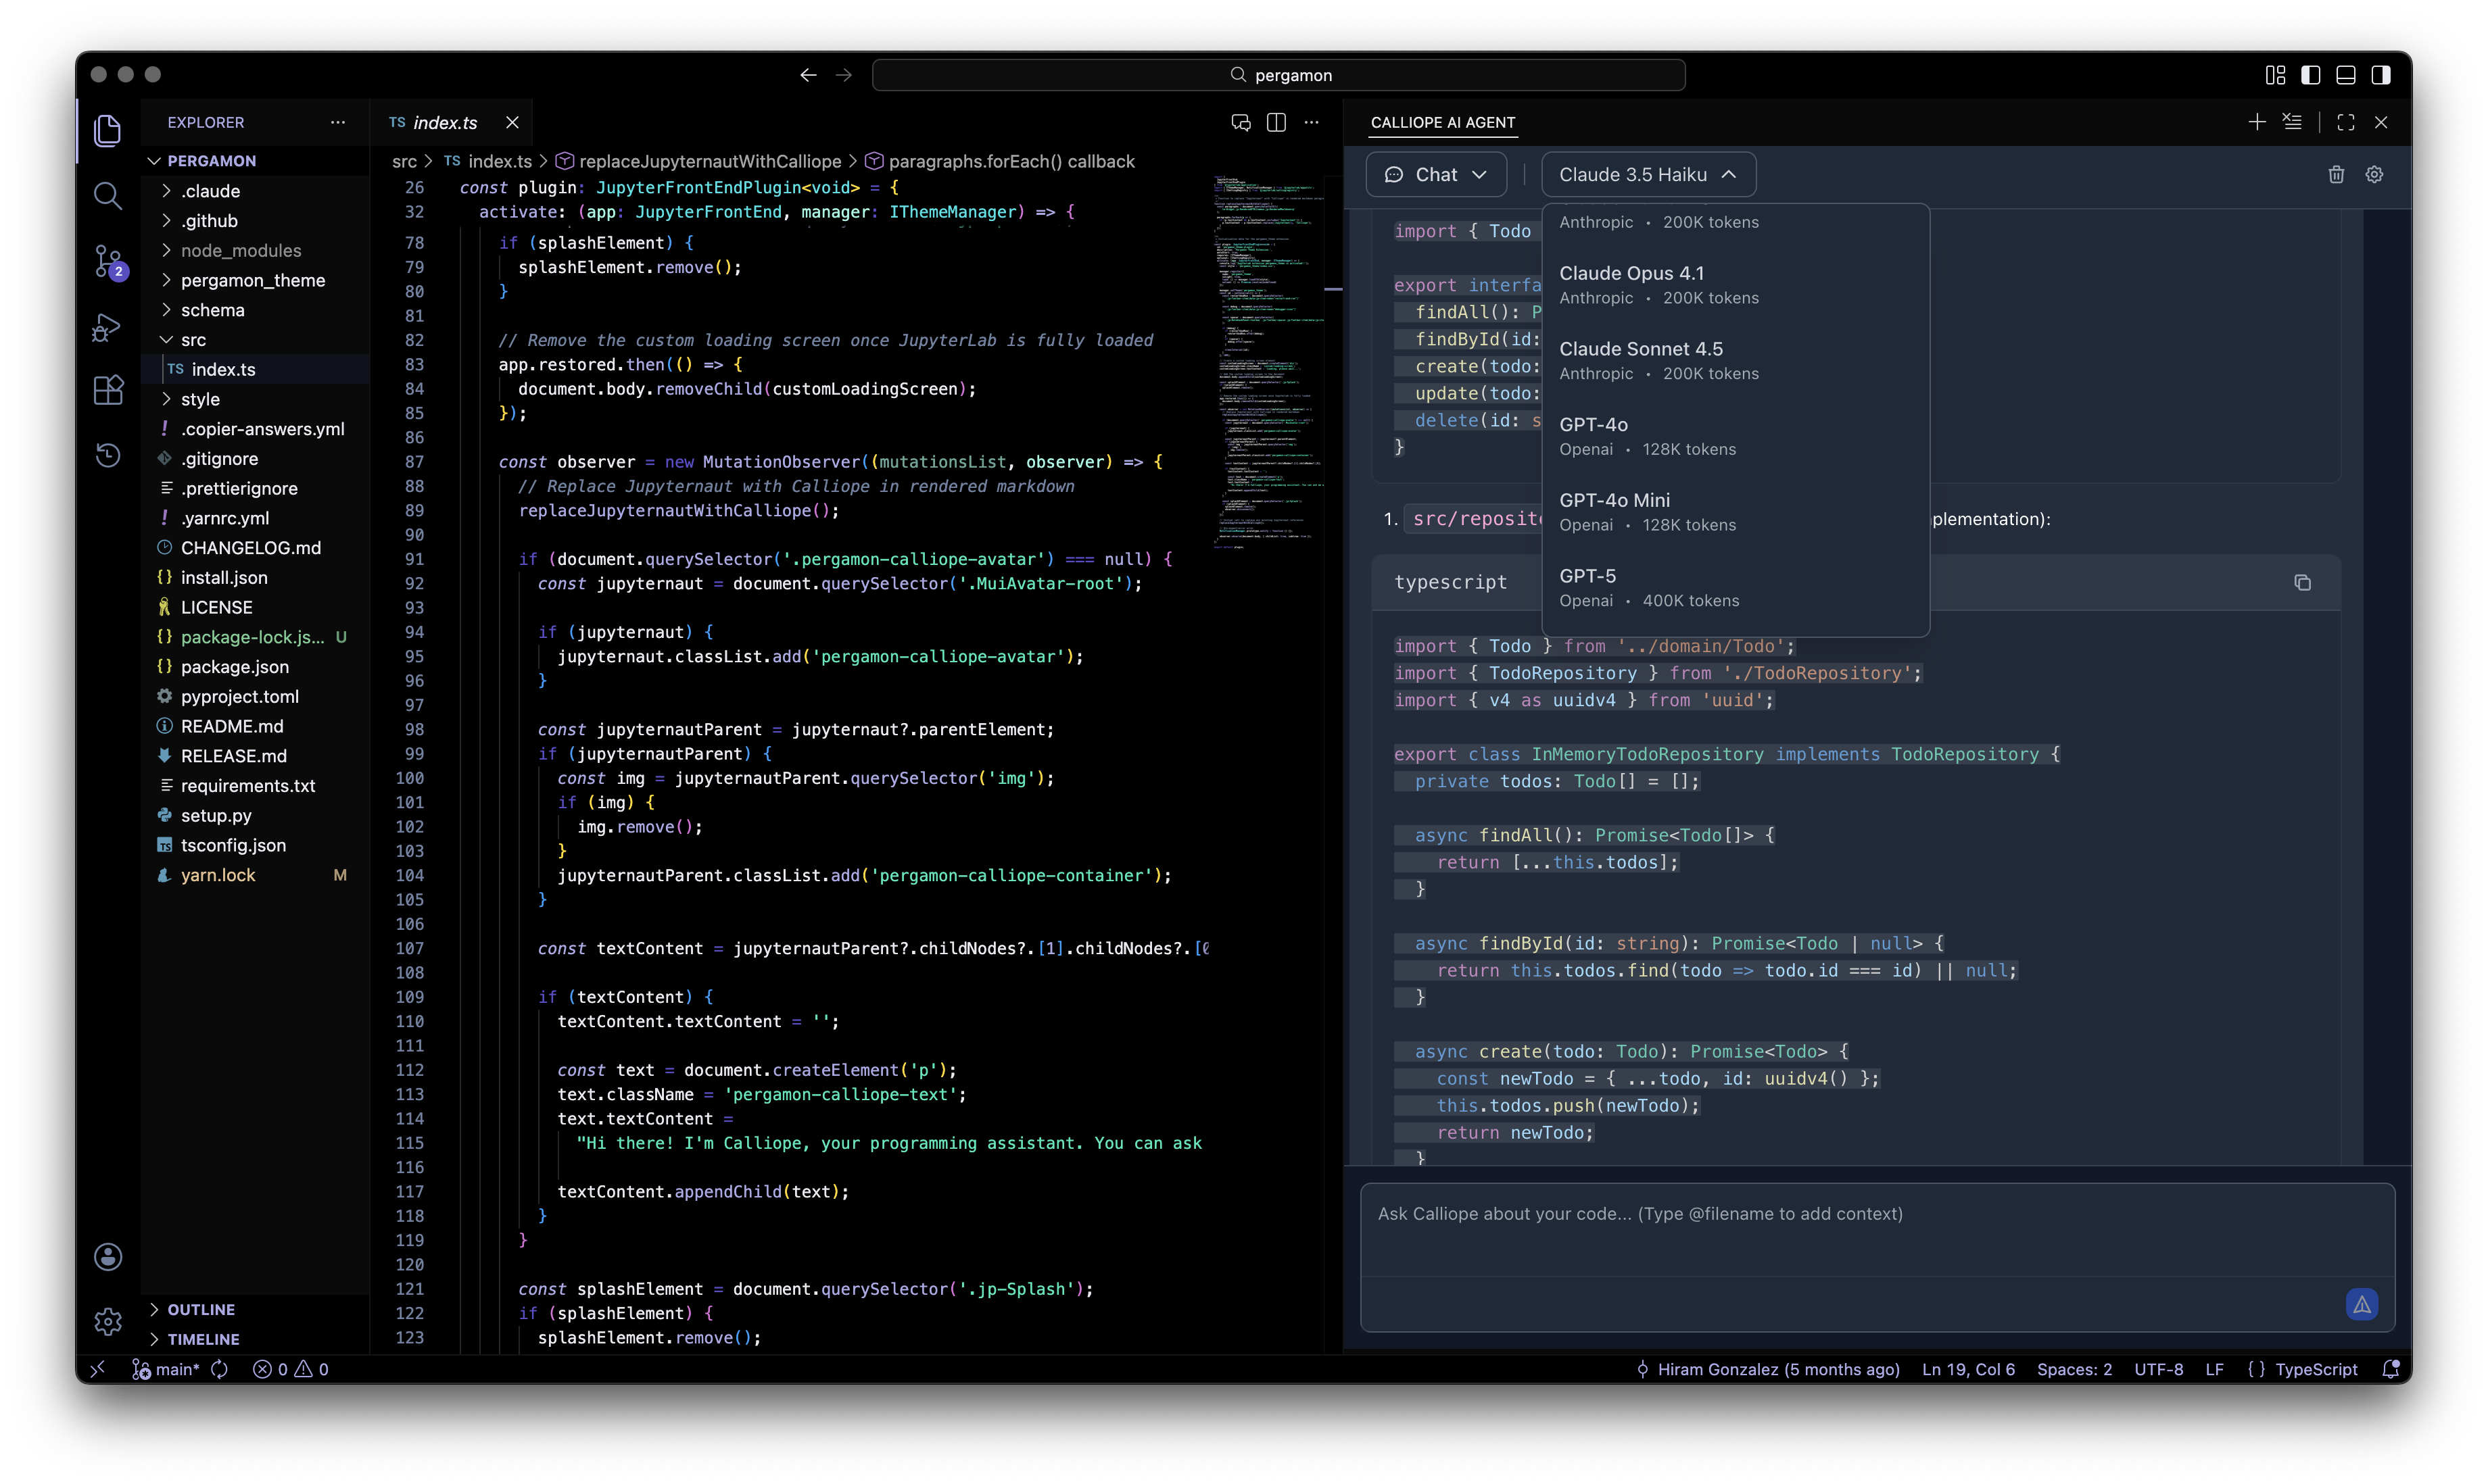This screenshot has width=2488, height=1484.
Task: Open Calliope agent settings gear
Action: pos(2374,175)
